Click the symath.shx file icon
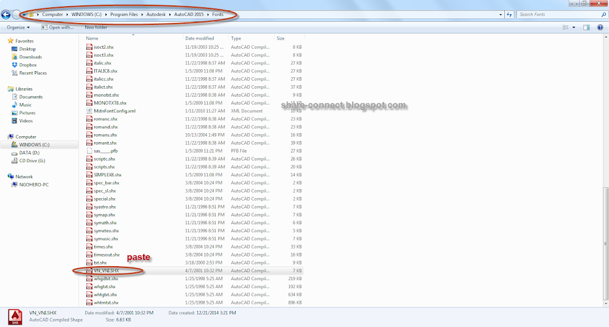This screenshot has width=609, height=327. 90,223
